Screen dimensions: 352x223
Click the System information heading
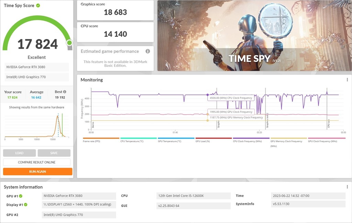(23, 187)
